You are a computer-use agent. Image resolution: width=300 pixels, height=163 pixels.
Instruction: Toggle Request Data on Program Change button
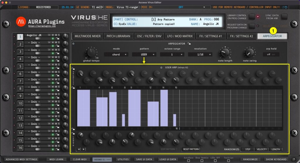coord(252,26)
